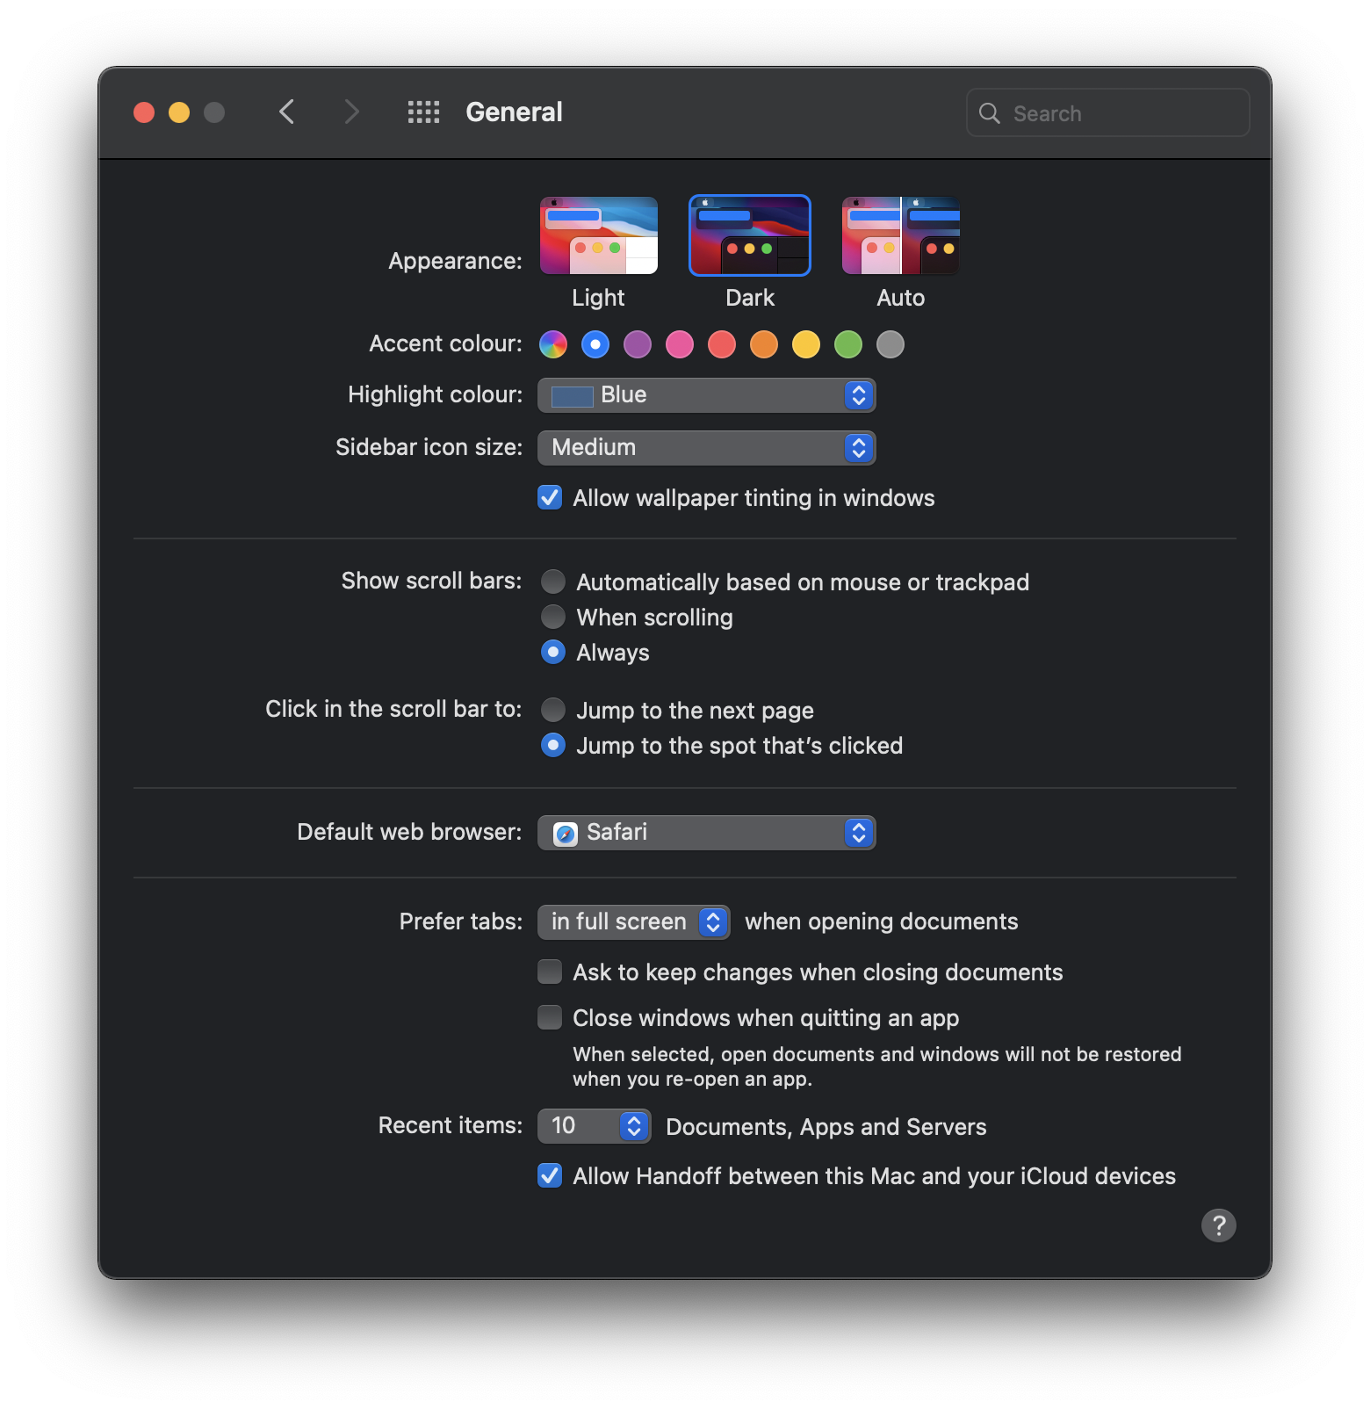Disable Allow wallpaper tinting in windows
The height and width of the screenshot is (1409, 1370).
(x=550, y=498)
